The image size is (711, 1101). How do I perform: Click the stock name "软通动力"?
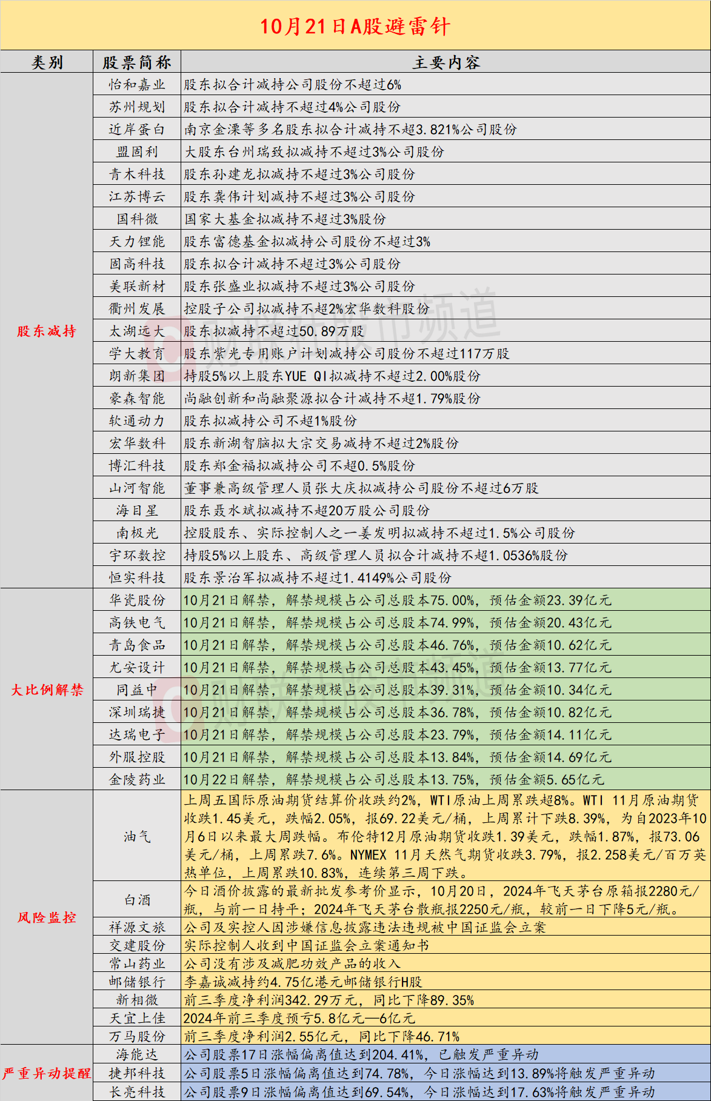click(x=137, y=421)
